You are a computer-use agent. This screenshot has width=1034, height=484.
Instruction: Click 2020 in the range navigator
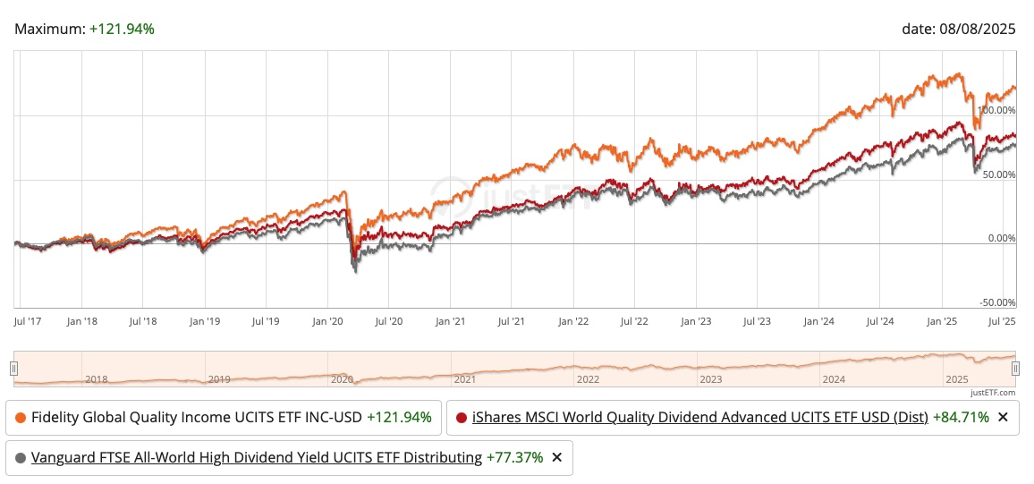[343, 380]
